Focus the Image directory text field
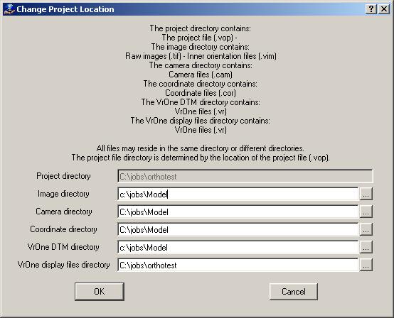394x318 pixels. tap(238, 194)
